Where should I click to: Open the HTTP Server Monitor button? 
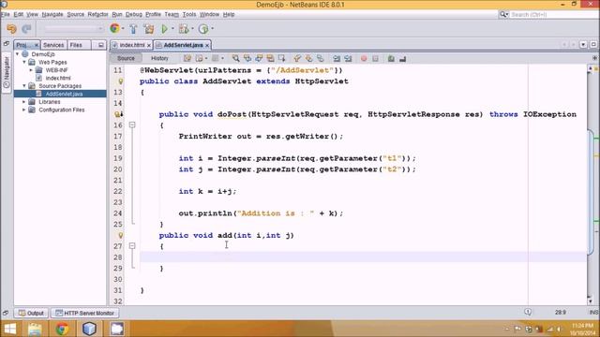coord(85,313)
